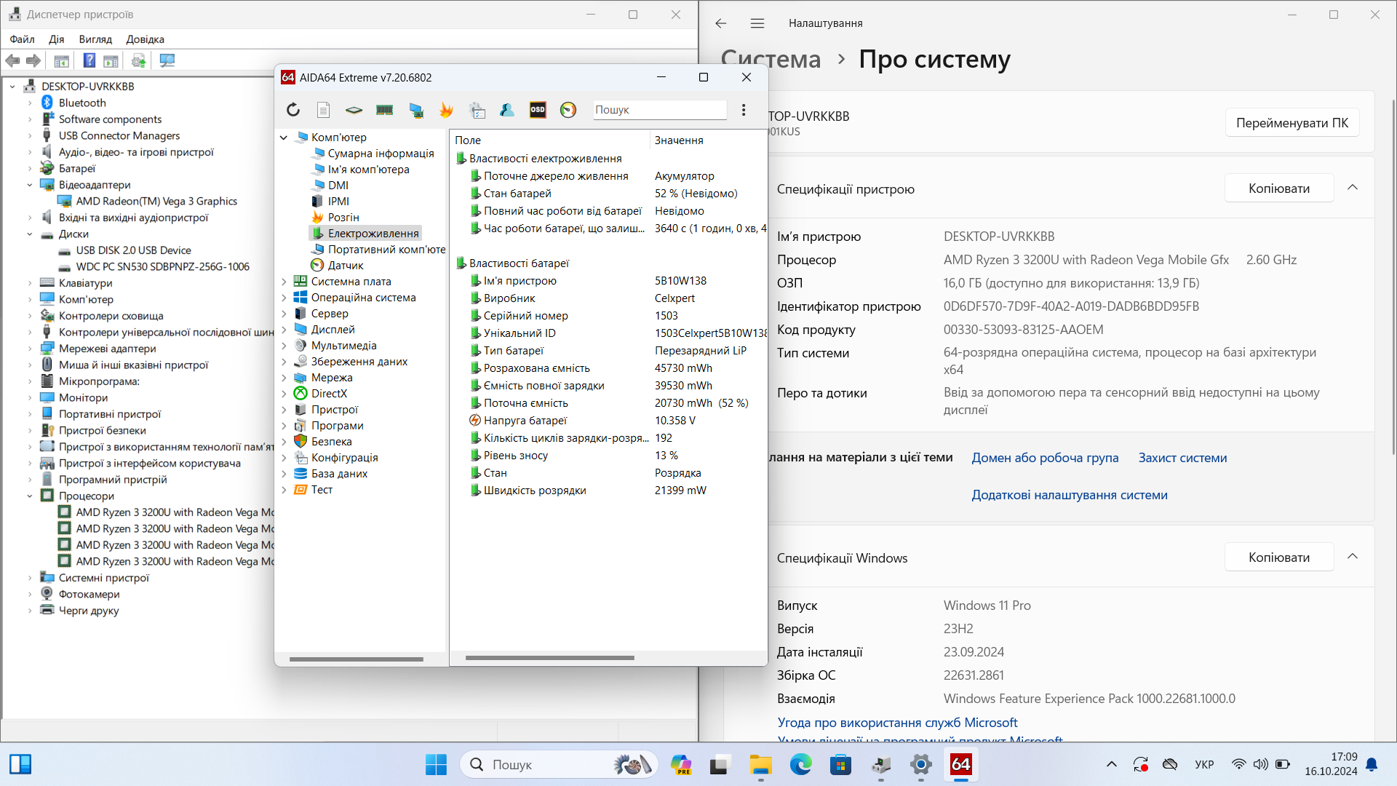Open Copilot preview icon on taskbar
1397x786 pixels.
tap(681, 764)
